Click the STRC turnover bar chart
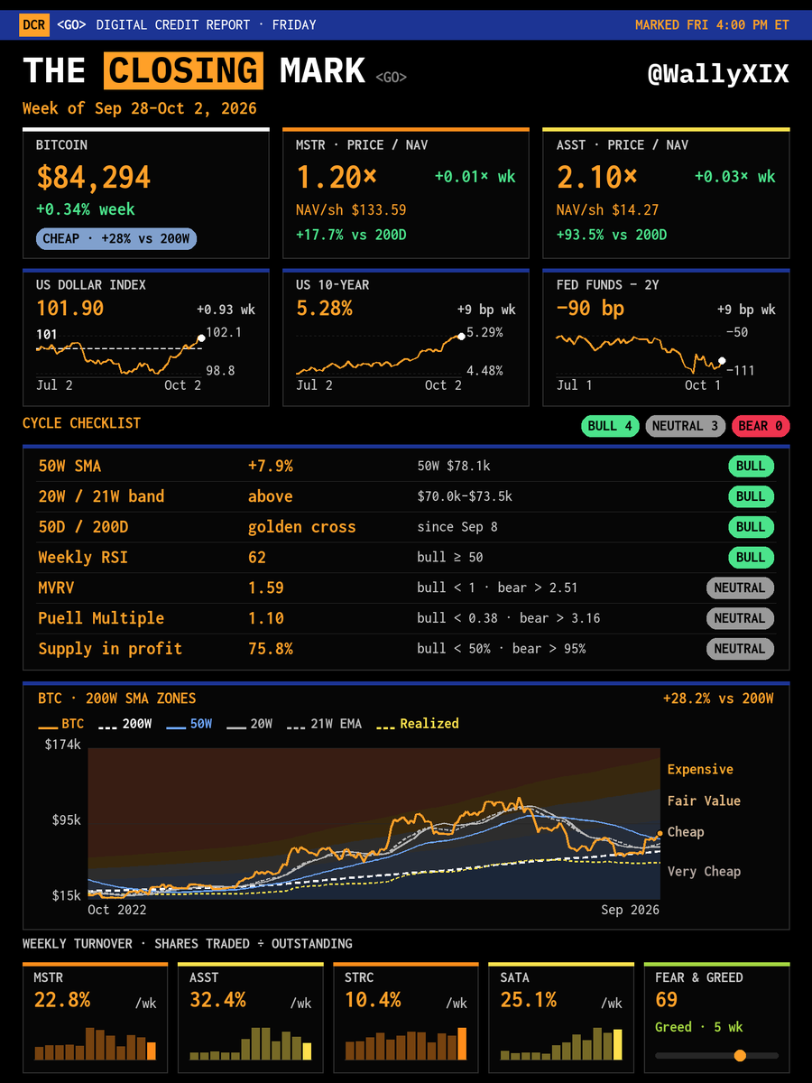 coord(406,1043)
